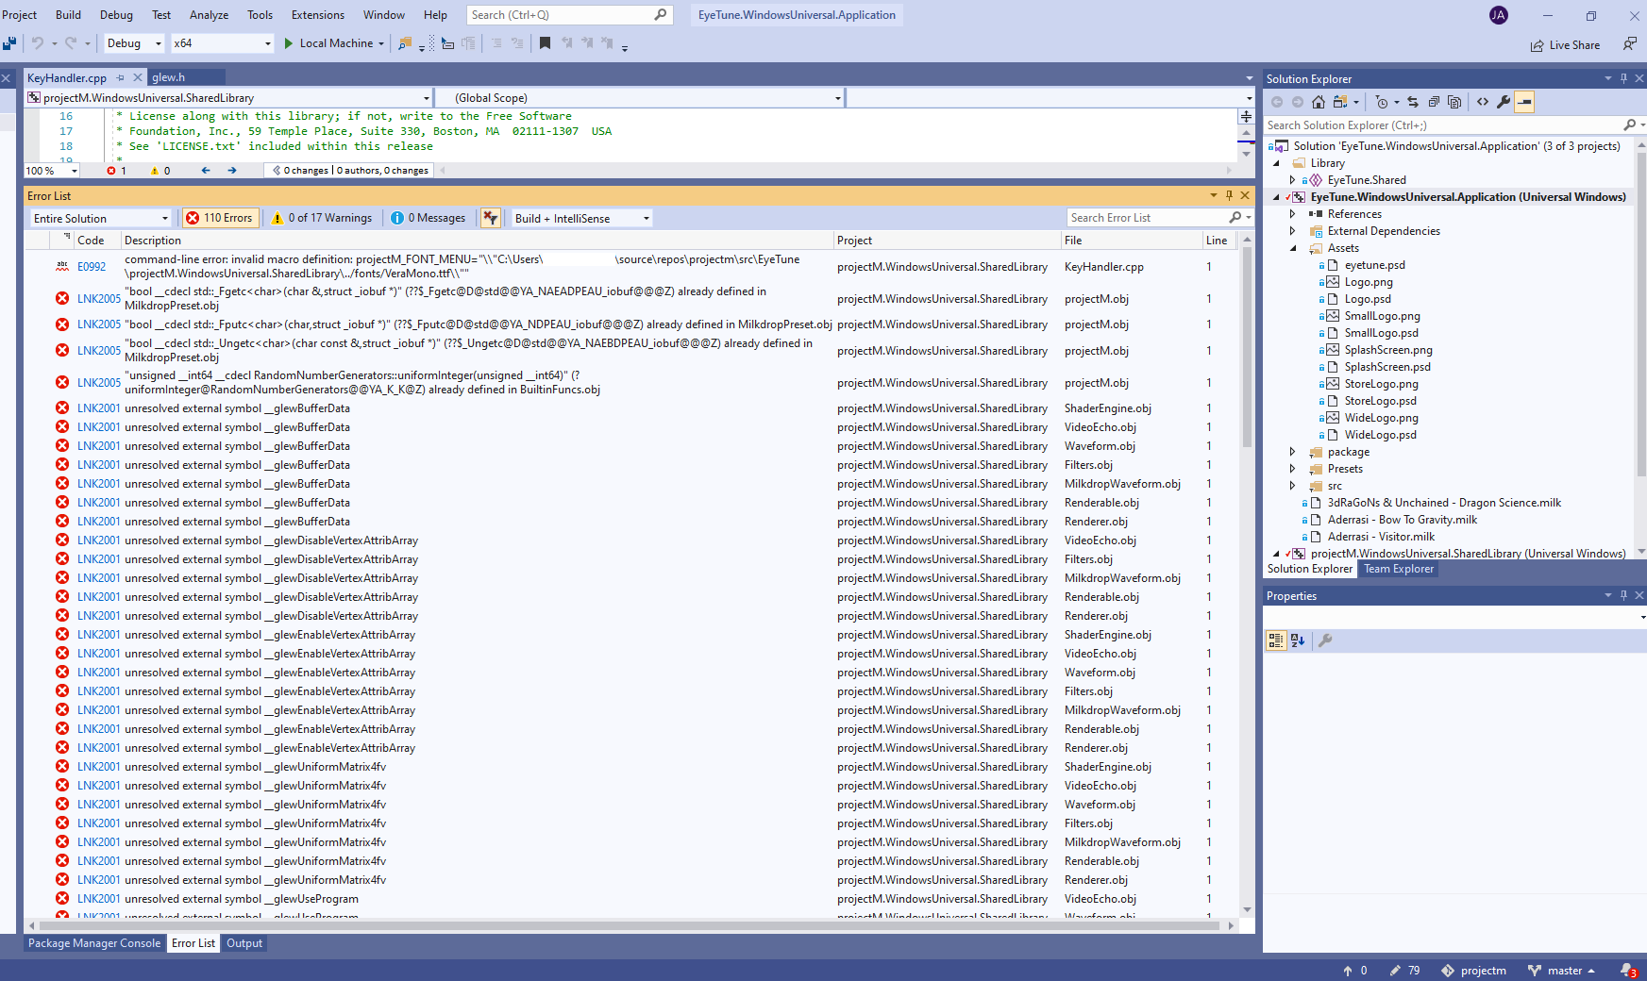Open Properties using the wrench icon
Screen dimensions: 1647x981
[x=1504, y=102]
